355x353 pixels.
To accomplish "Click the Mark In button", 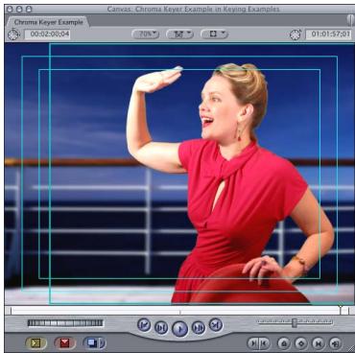I will [253, 343].
